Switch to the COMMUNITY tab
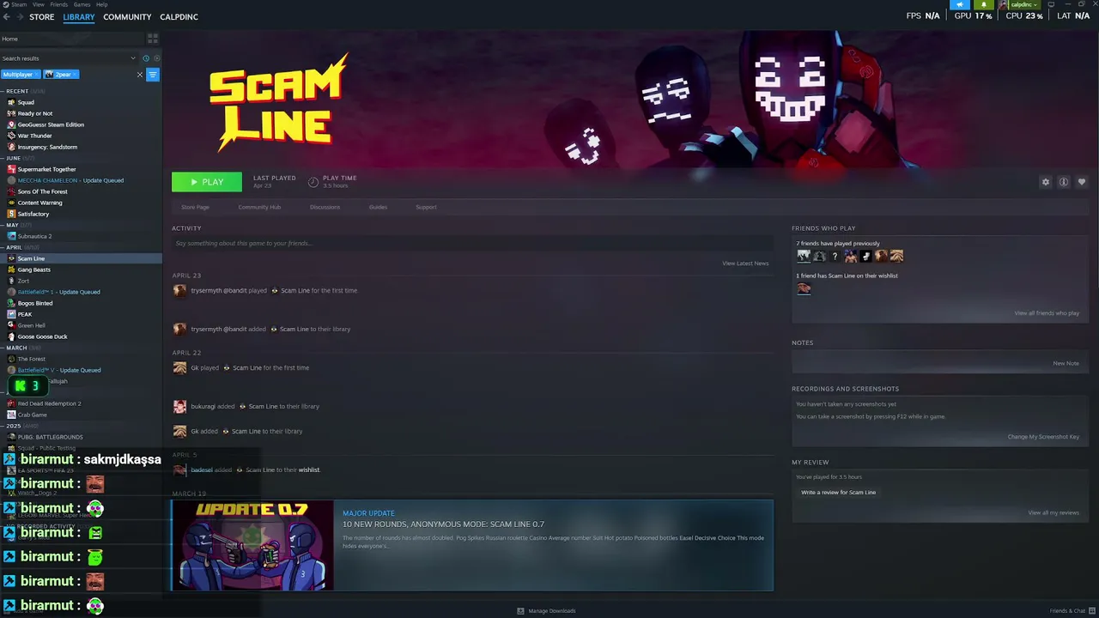Viewport: 1099px width, 618px height. [x=127, y=17]
